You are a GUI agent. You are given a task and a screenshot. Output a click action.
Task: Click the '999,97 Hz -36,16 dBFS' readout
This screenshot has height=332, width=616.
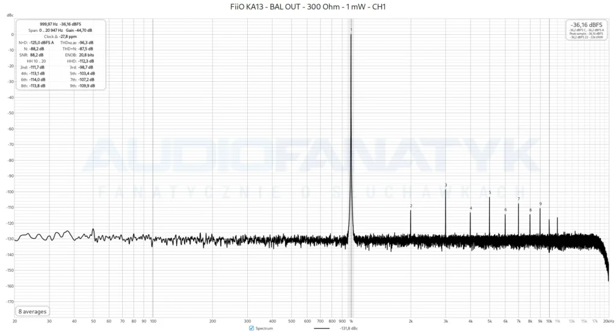tap(60, 24)
